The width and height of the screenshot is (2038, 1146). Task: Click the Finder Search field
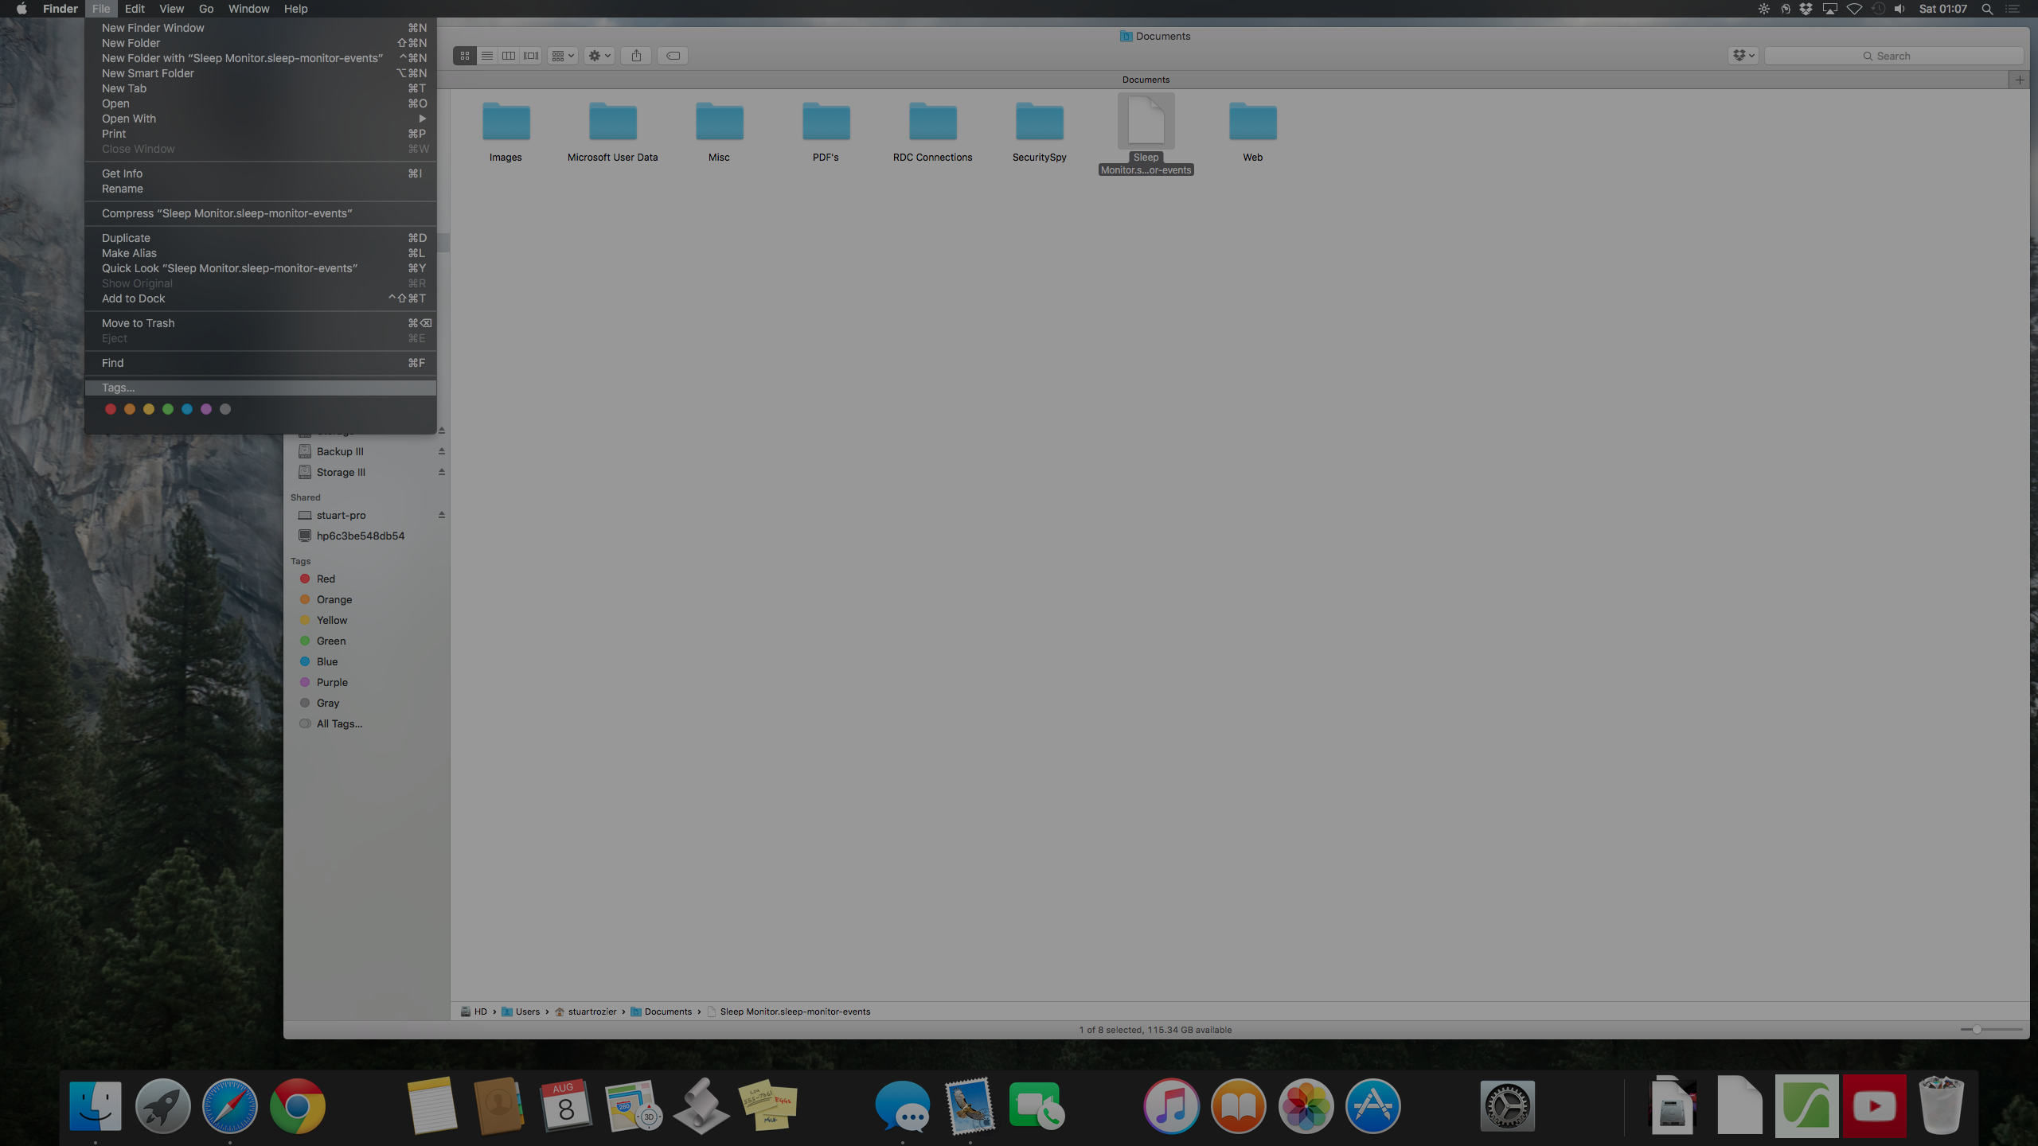(x=1894, y=56)
